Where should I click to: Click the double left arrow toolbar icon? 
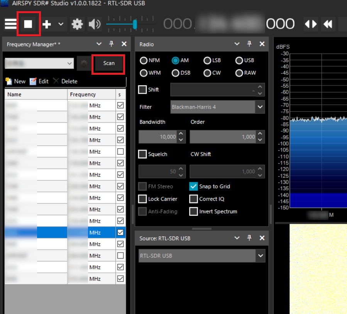pyautogui.click(x=328, y=24)
